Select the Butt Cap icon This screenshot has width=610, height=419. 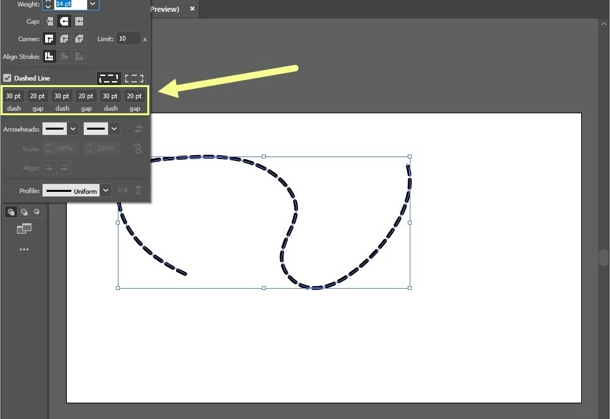50,22
